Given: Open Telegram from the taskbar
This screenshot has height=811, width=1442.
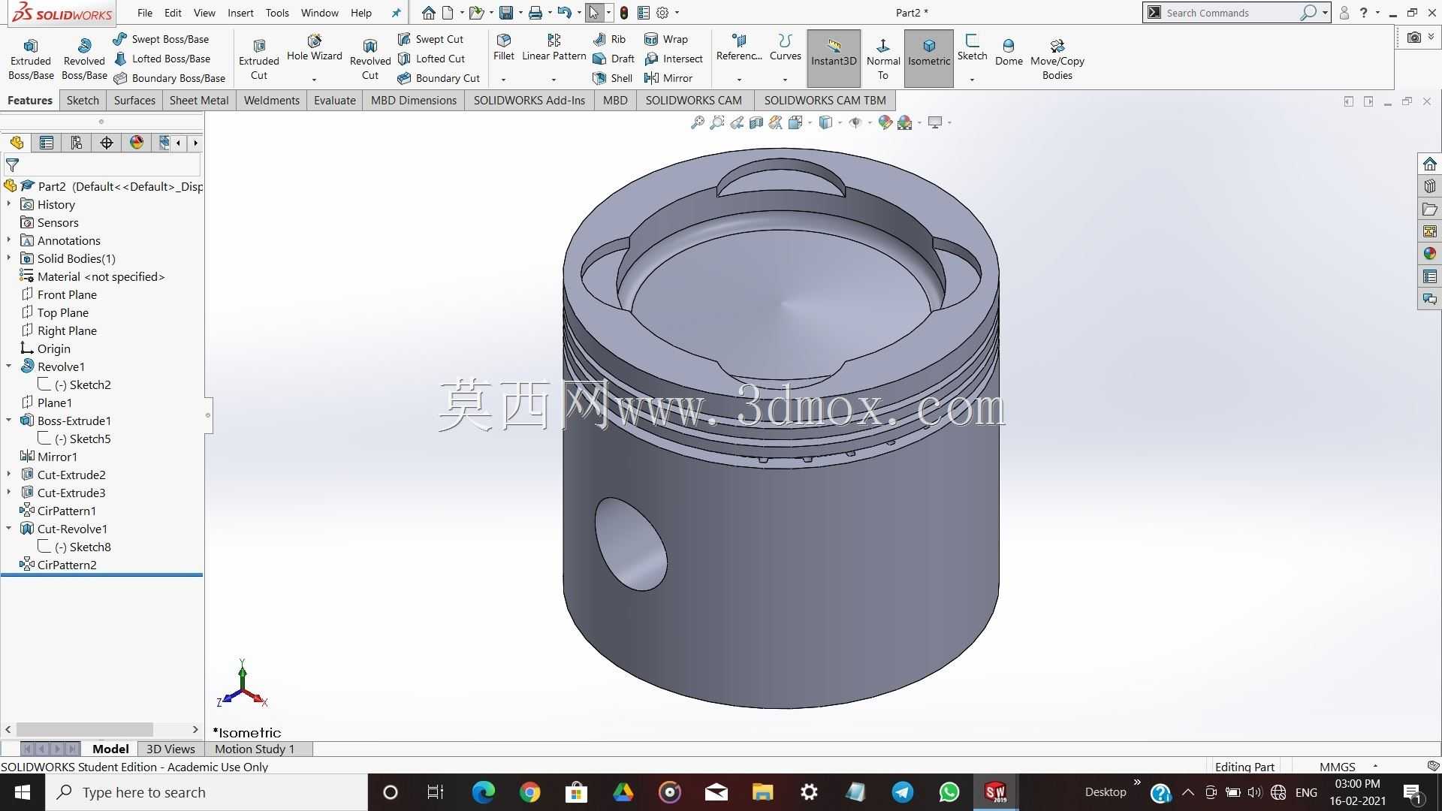Looking at the screenshot, I should click(903, 792).
